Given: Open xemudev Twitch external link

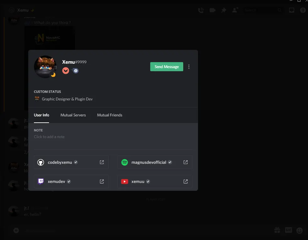Looking at the screenshot, I should click(102, 181).
